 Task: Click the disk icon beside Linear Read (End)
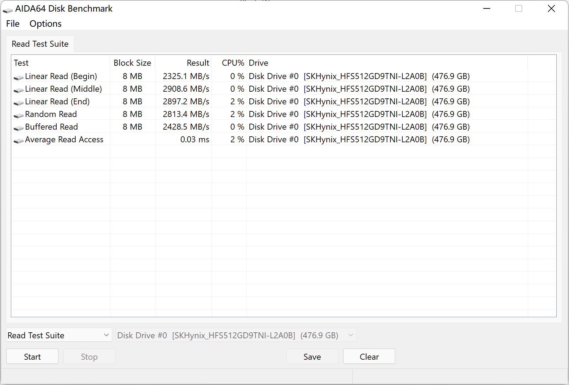[x=19, y=102]
